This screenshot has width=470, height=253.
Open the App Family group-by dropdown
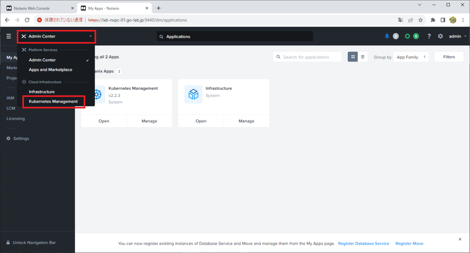coord(411,57)
